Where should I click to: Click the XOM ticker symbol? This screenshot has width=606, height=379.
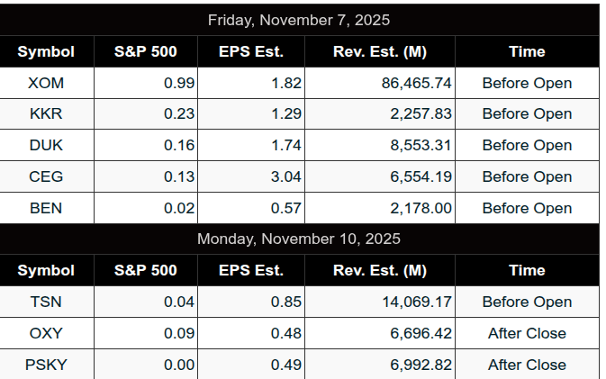pos(46,83)
